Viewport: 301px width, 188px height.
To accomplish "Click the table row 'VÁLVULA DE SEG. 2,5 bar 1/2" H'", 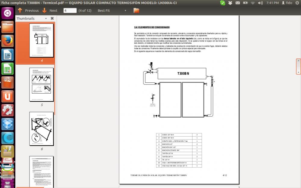I will point(179,166).
